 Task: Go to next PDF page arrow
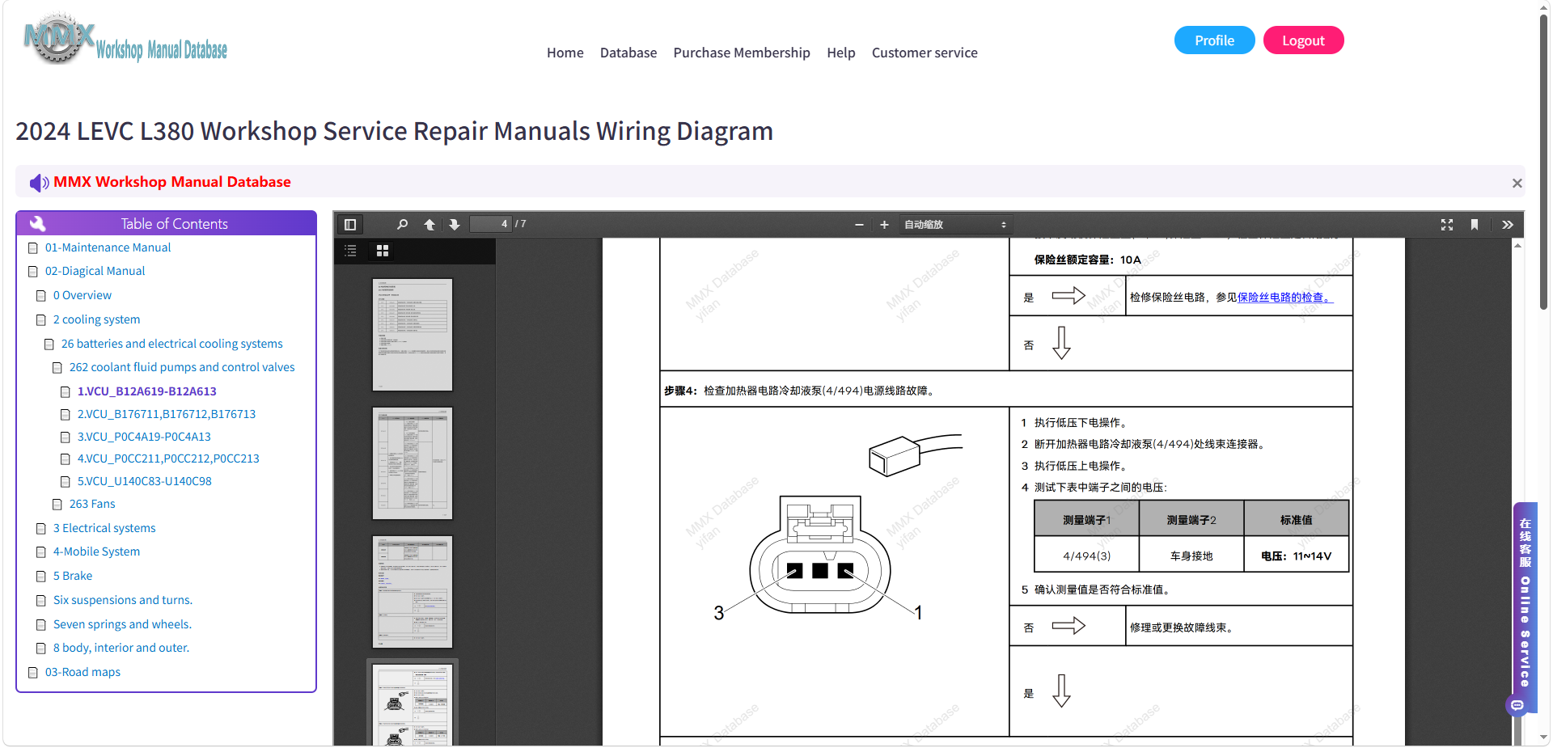click(x=455, y=225)
